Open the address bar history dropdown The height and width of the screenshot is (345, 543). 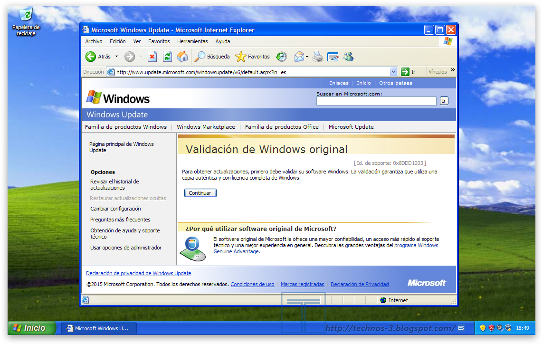393,72
